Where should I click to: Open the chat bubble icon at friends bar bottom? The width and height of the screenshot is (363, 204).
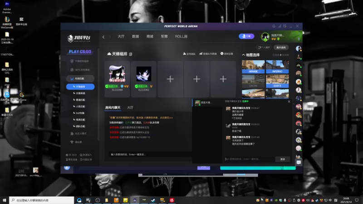click(299, 162)
